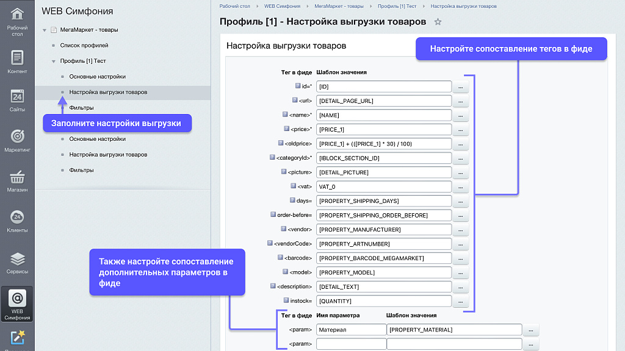Click the Материал parameter name field
625x351 pixels.
tap(350, 329)
